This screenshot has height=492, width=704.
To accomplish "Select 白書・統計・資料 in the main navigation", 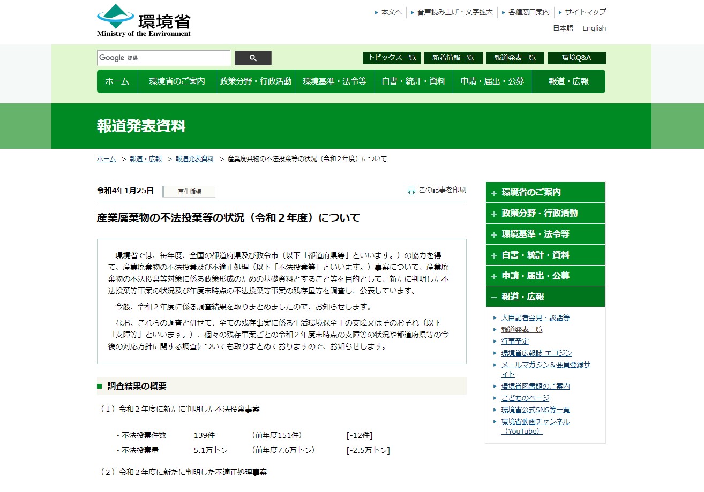I will pyautogui.click(x=413, y=81).
